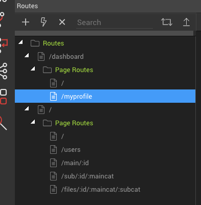The height and width of the screenshot is (205, 201).
Task: Collapse the /dashboard route node
Action: 27,55
